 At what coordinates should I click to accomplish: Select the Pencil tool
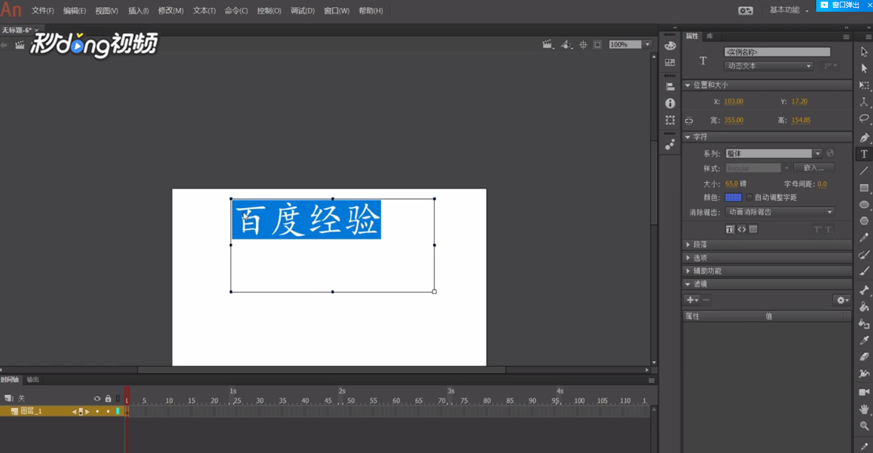[864, 237]
